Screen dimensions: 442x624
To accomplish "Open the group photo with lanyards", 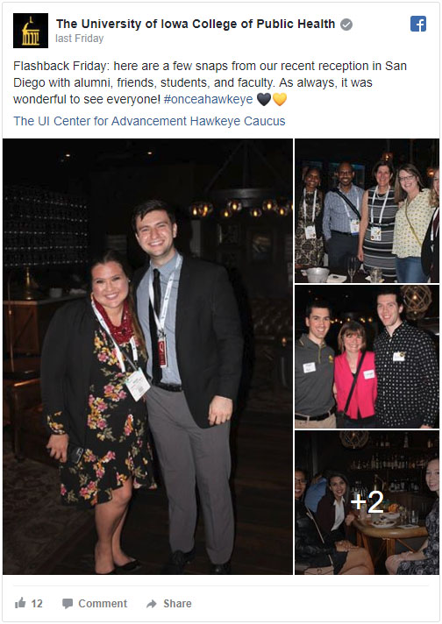I will point(367,211).
